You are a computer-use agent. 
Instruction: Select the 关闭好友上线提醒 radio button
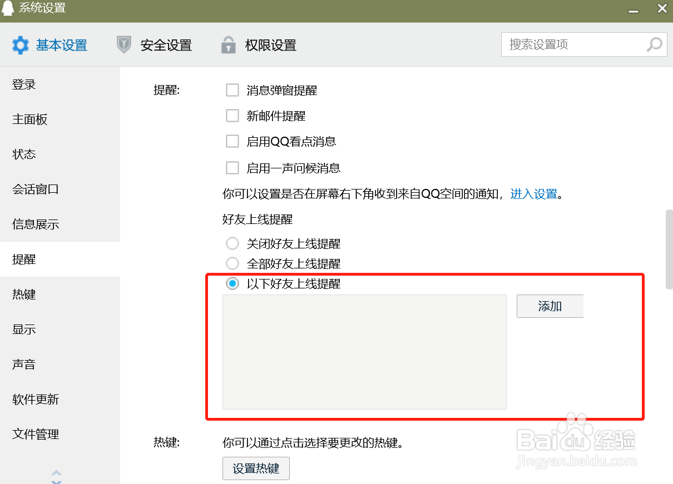pos(232,243)
